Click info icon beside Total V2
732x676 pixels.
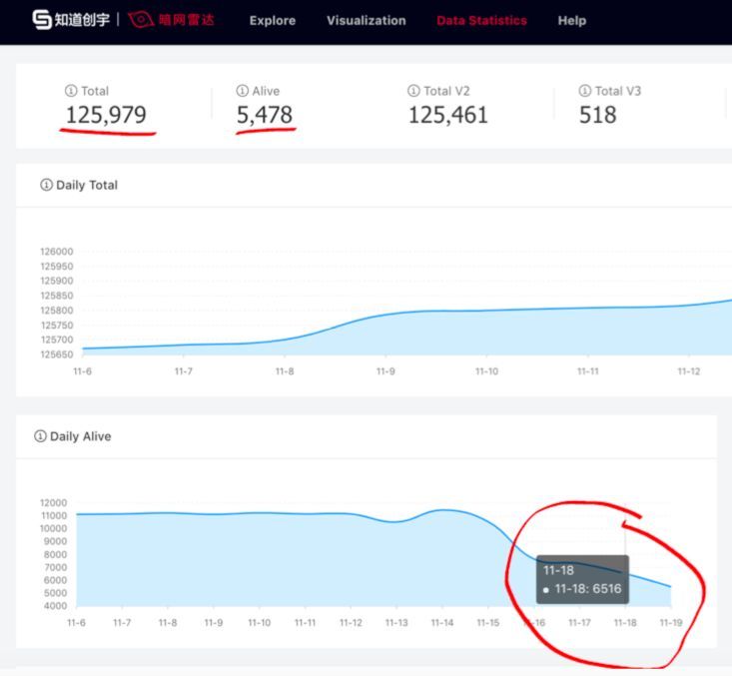[413, 91]
